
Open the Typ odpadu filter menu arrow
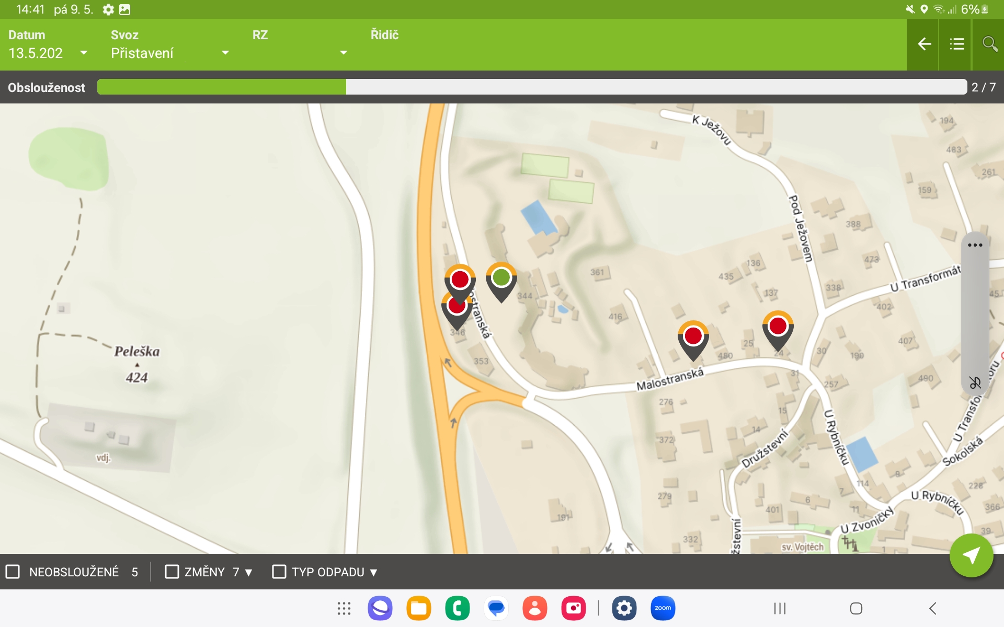[x=373, y=573]
